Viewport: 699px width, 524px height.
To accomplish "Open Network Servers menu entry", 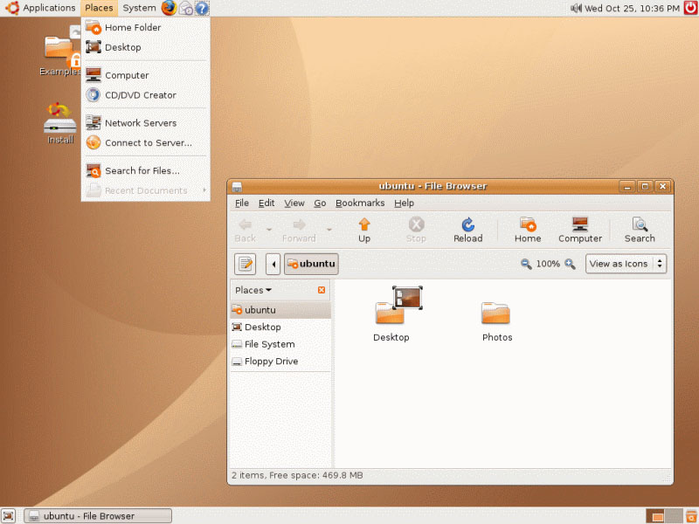I will (145, 123).
